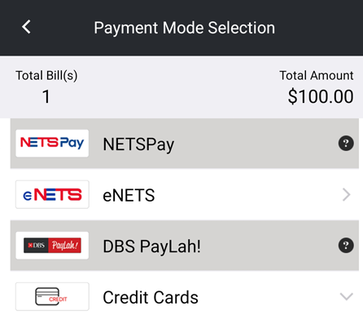Viewport: 363px width, 315px height.
Task: Expand Credit Cards with down chevron
Action: tap(347, 296)
